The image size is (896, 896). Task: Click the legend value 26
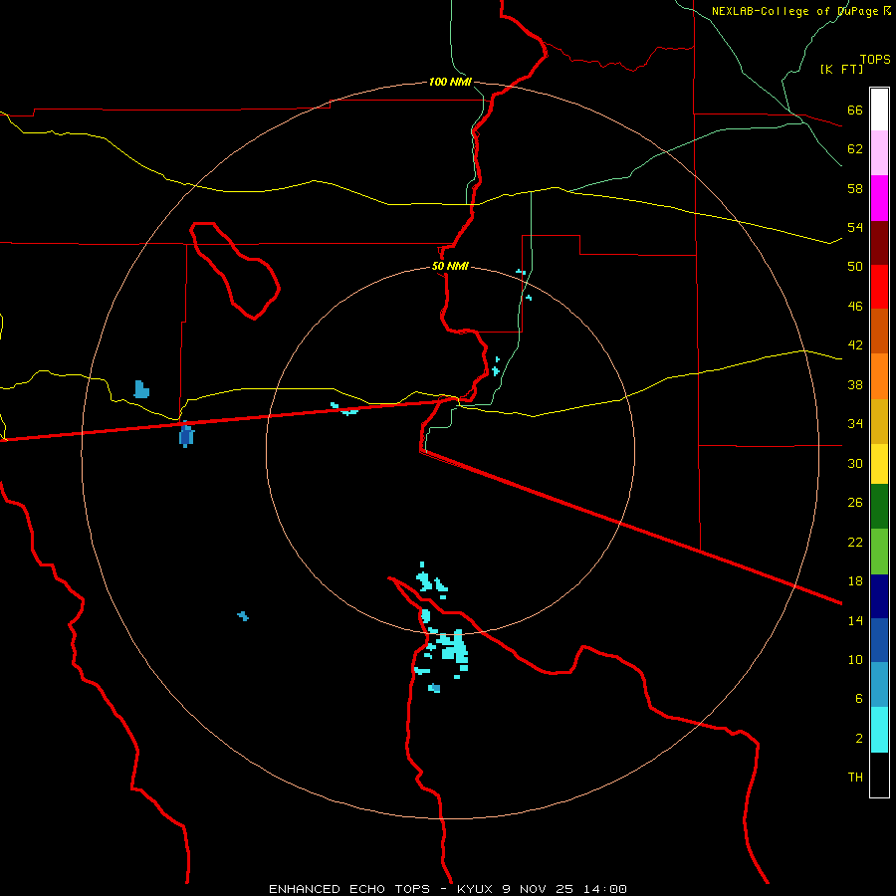pos(855,503)
